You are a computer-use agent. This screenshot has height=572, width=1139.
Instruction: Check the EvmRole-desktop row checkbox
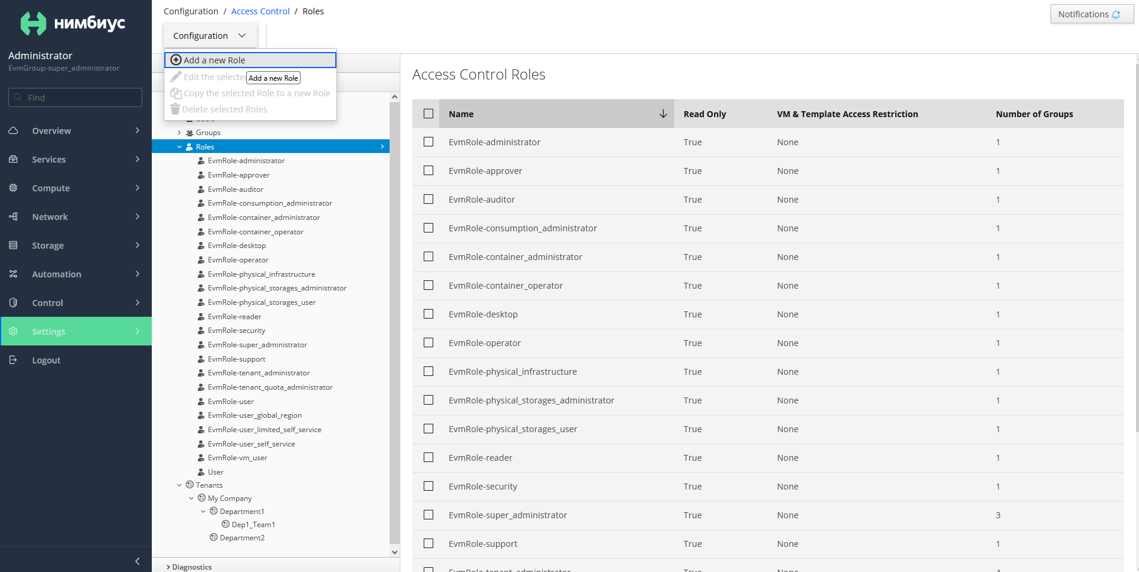click(x=428, y=314)
